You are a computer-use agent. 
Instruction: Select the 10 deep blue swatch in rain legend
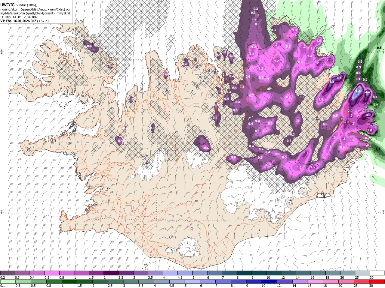[269, 281]
